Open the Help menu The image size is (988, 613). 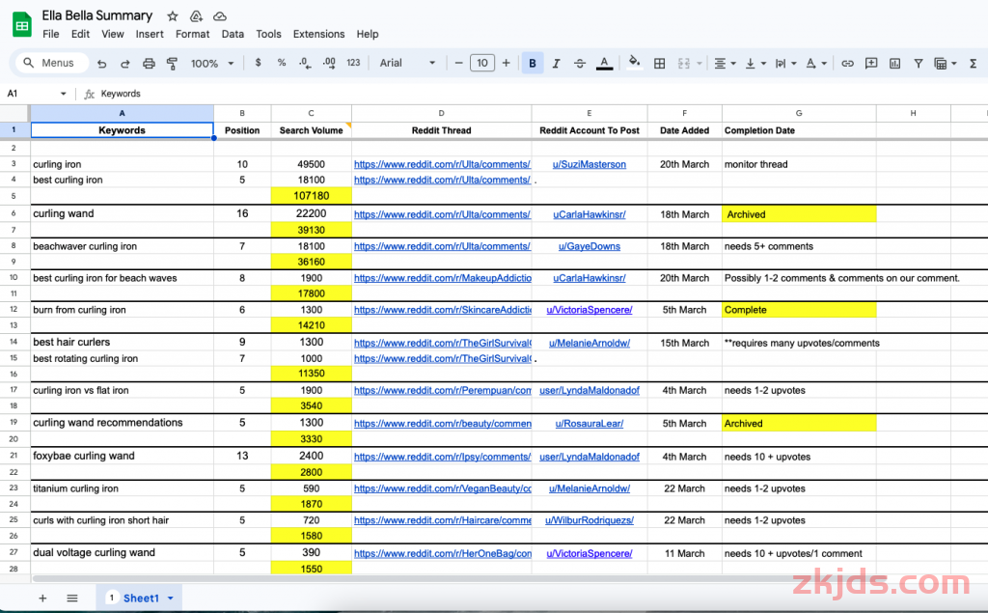pyautogui.click(x=368, y=34)
